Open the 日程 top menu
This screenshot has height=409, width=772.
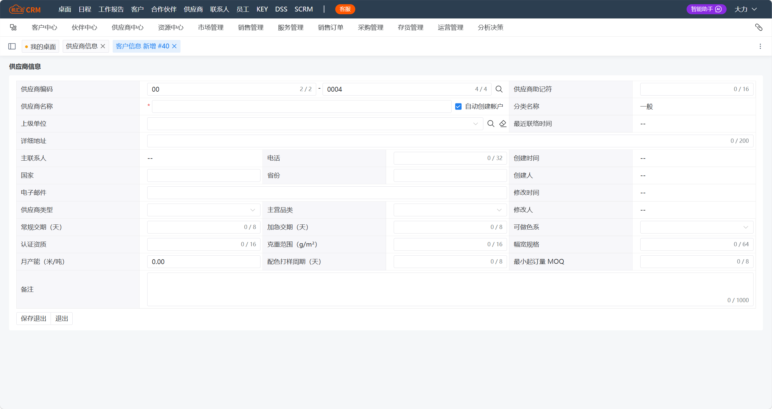point(85,9)
